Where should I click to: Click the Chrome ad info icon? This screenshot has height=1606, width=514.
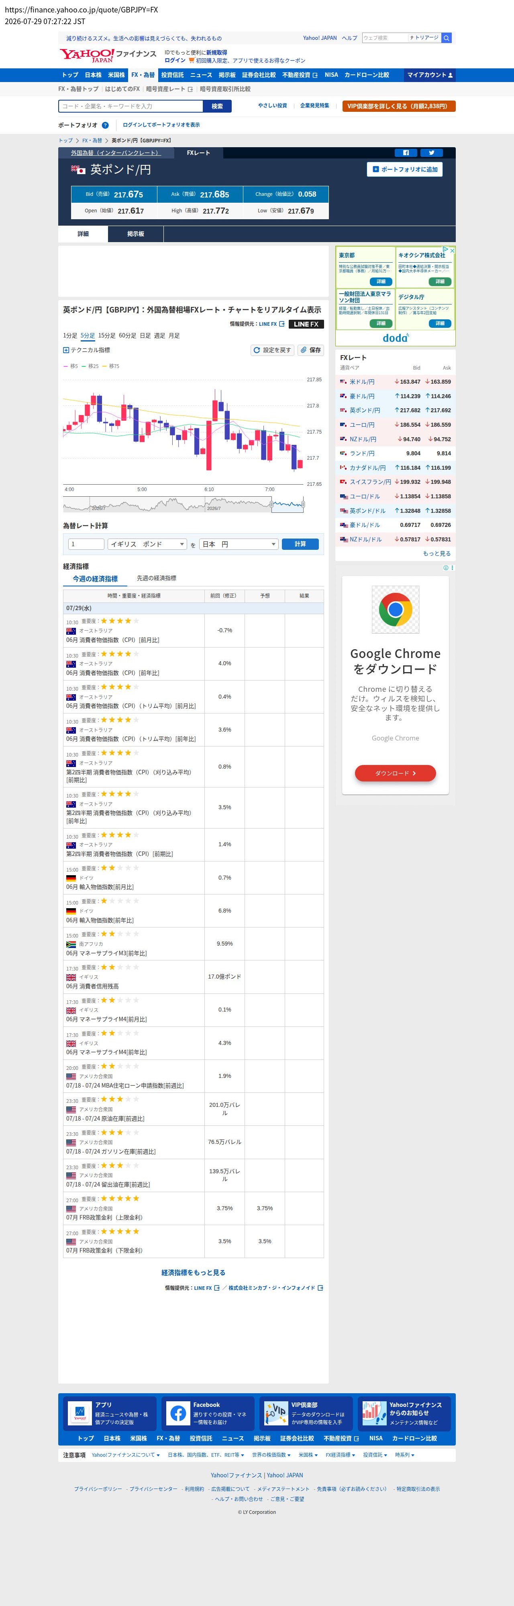point(446,568)
